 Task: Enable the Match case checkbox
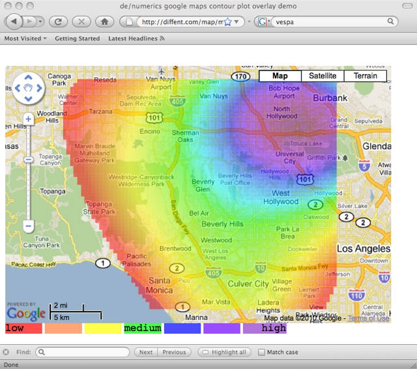point(262,352)
